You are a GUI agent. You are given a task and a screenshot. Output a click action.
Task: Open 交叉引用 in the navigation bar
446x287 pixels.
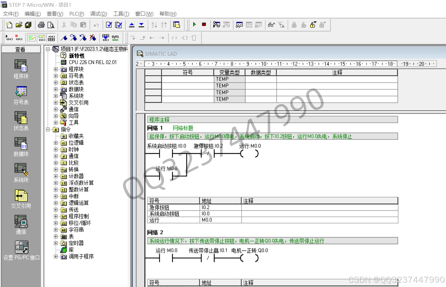click(21, 199)
